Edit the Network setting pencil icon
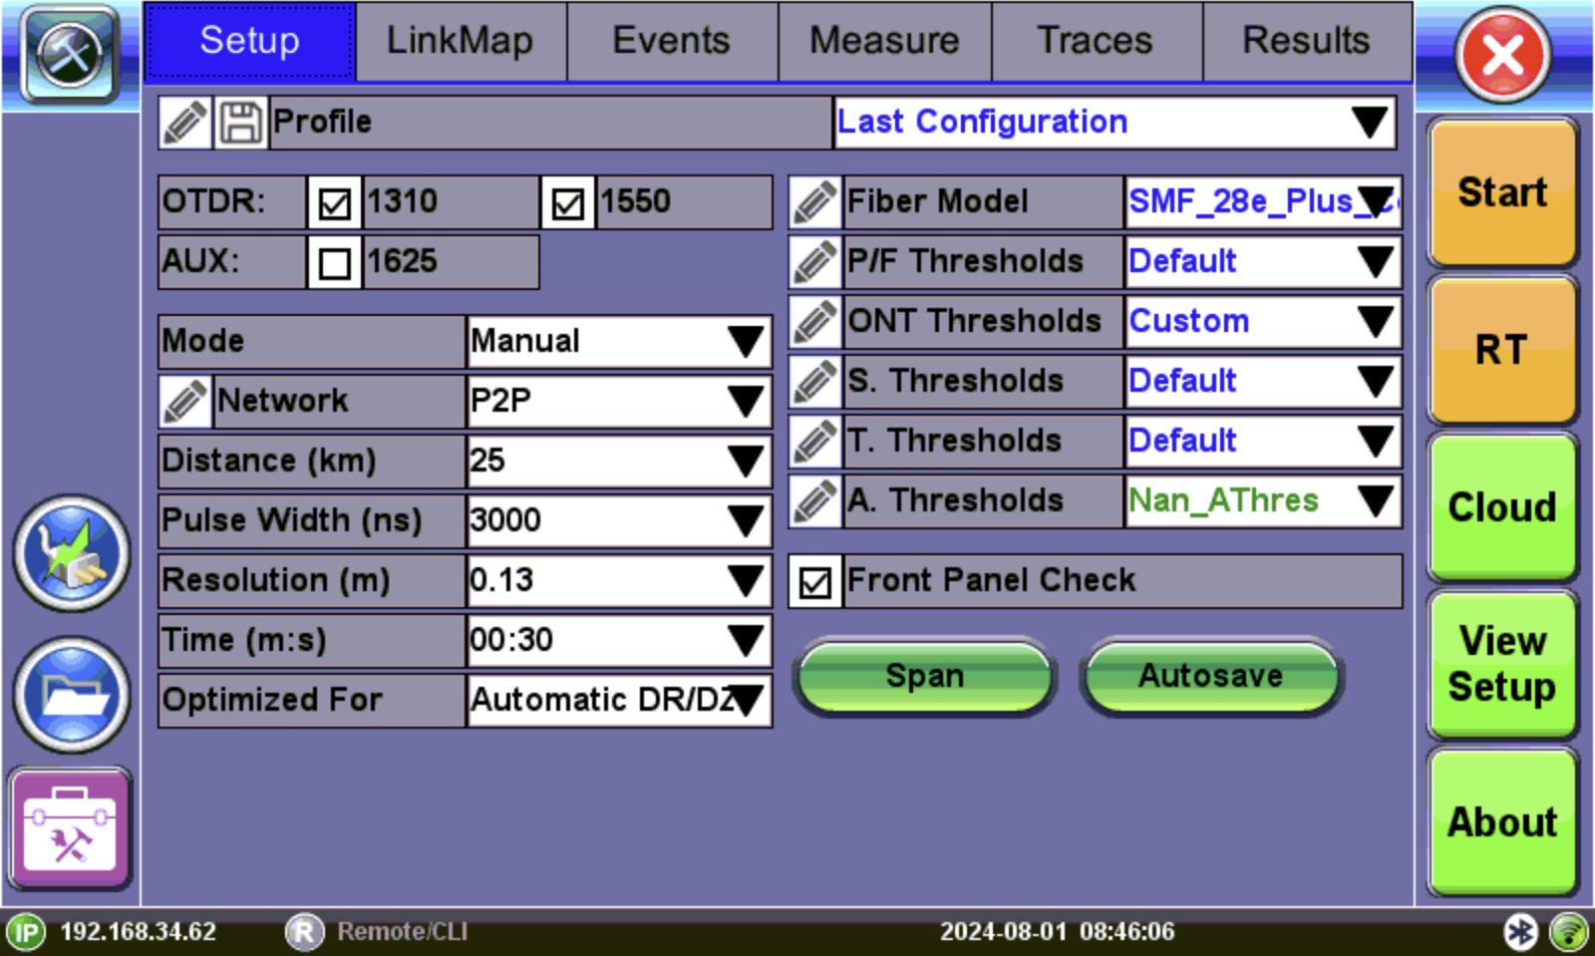The height and width of the screenshot is (956, 1595). pos(185,402)
